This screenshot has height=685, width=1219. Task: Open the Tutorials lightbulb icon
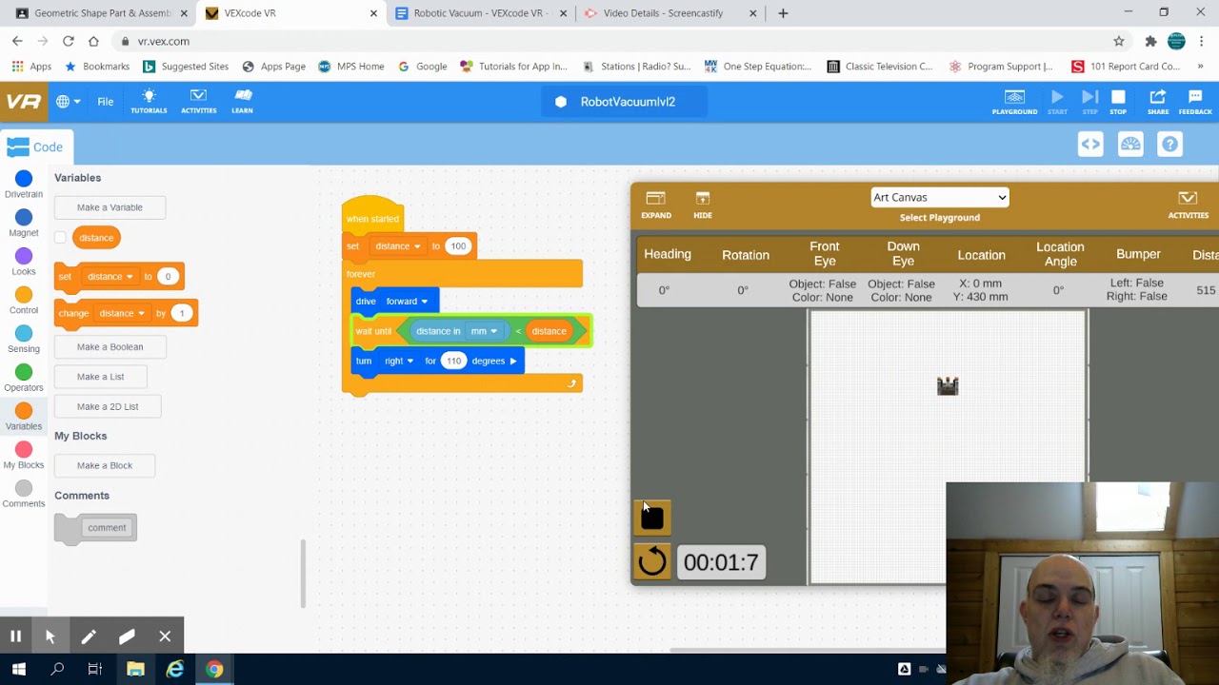(149, 101)
